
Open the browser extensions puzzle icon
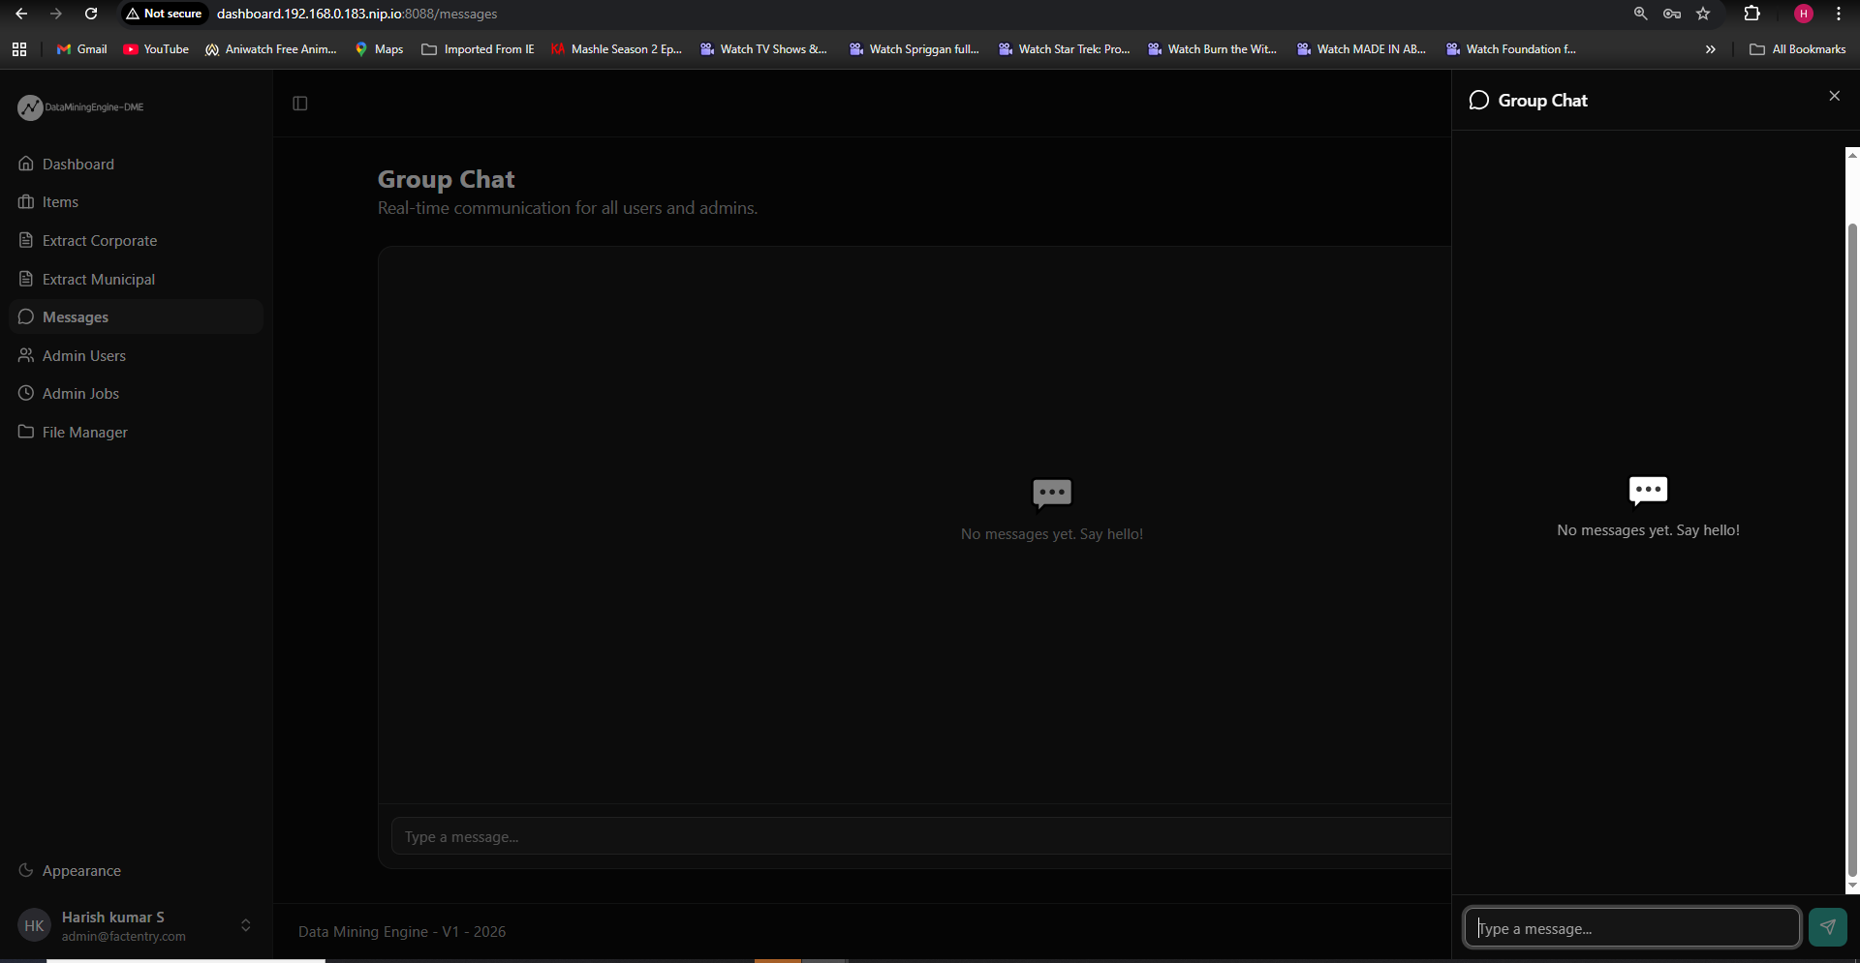tap(1751, 14)
